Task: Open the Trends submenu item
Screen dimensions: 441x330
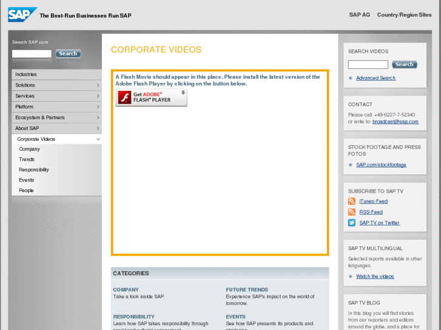Action: tap(27, 159)
